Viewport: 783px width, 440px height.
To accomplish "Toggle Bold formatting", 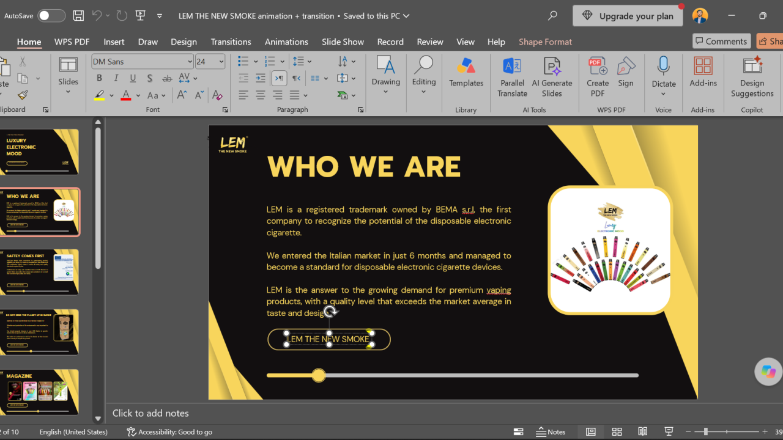I will pos(99,78).
